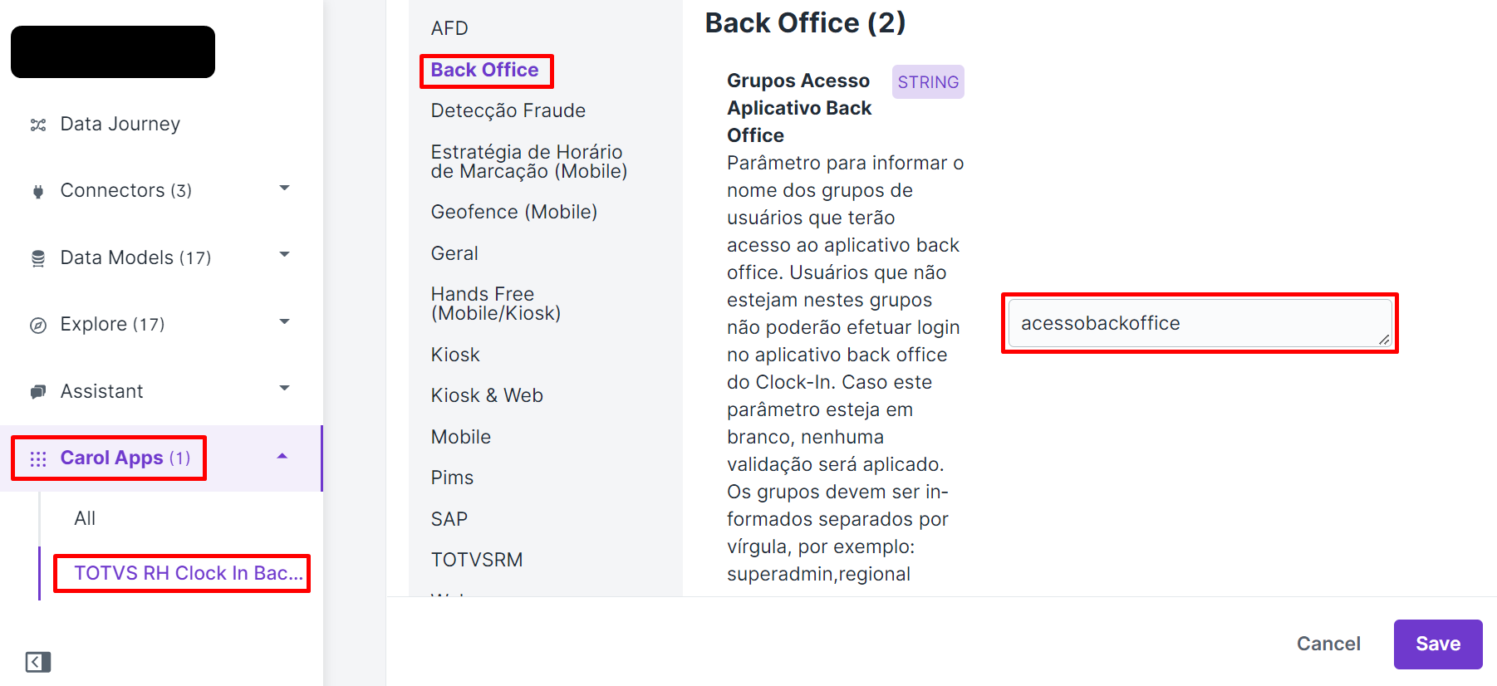Save the Back Office settings
The height and width of the screenshot is (686, 1497).
click(x=1438, y=644)
